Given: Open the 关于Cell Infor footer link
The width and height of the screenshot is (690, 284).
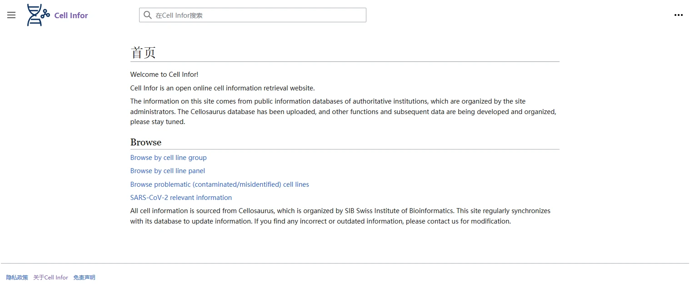Looking at the screenshot, I should coord(50,278).
